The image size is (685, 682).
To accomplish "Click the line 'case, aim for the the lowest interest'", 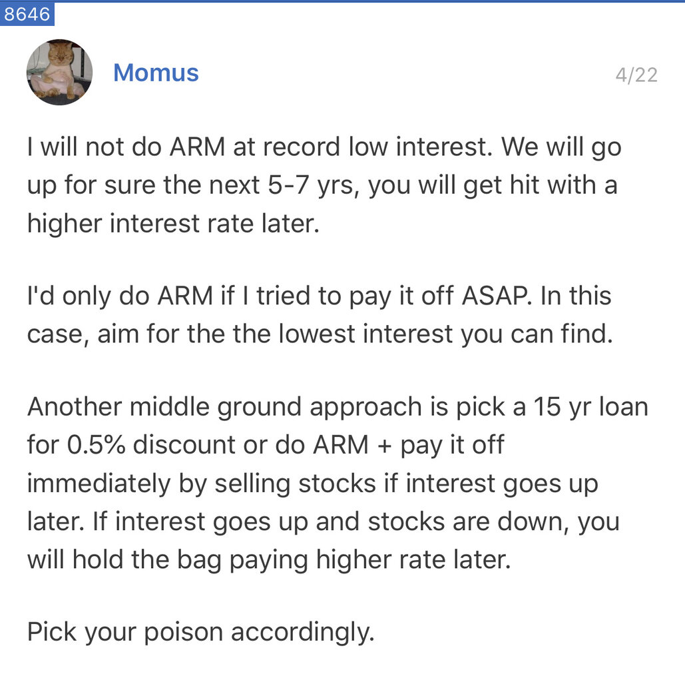I will point(320,334).
